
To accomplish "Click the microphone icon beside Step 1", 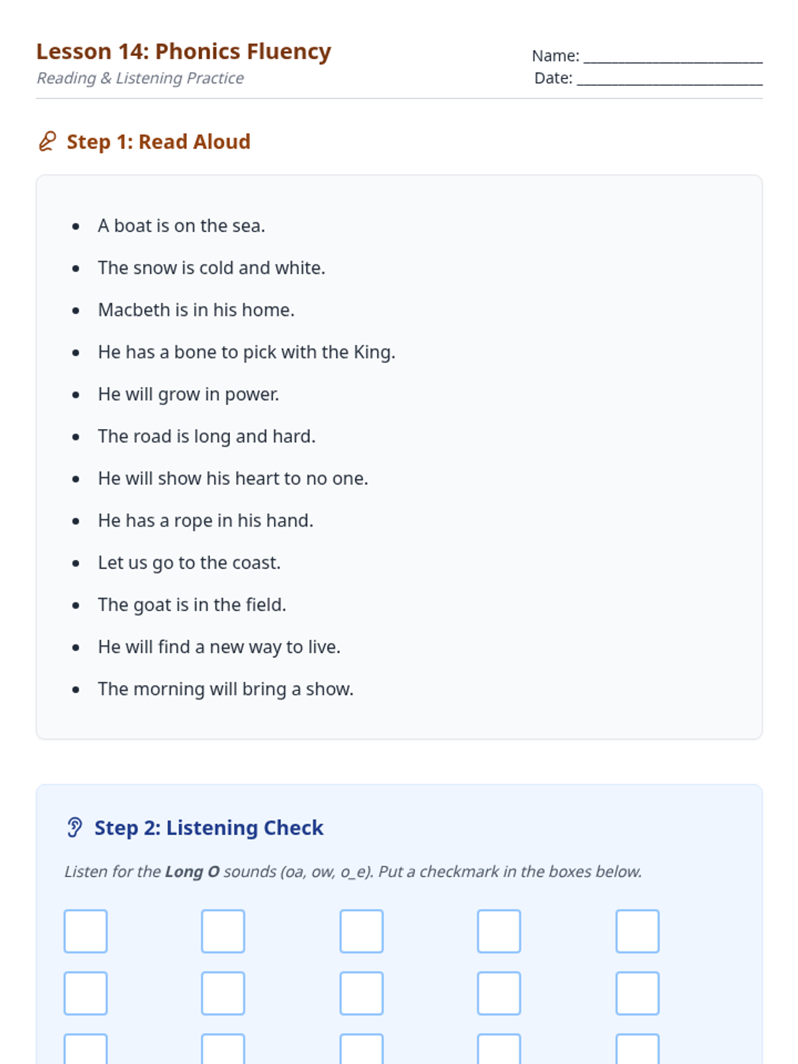I will pos(47,142).
